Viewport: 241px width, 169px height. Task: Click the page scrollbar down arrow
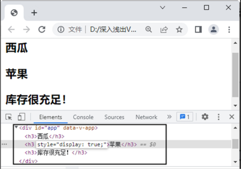pos(235,106)
